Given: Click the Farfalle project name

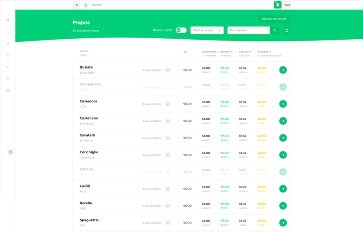Looking at the screenshot, I should click(x=86, y=169).
